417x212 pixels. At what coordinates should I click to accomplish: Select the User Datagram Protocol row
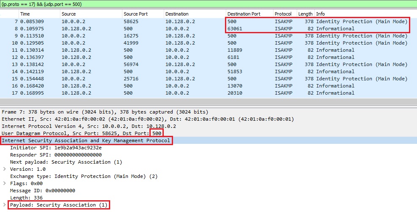[x=208, y=133]
